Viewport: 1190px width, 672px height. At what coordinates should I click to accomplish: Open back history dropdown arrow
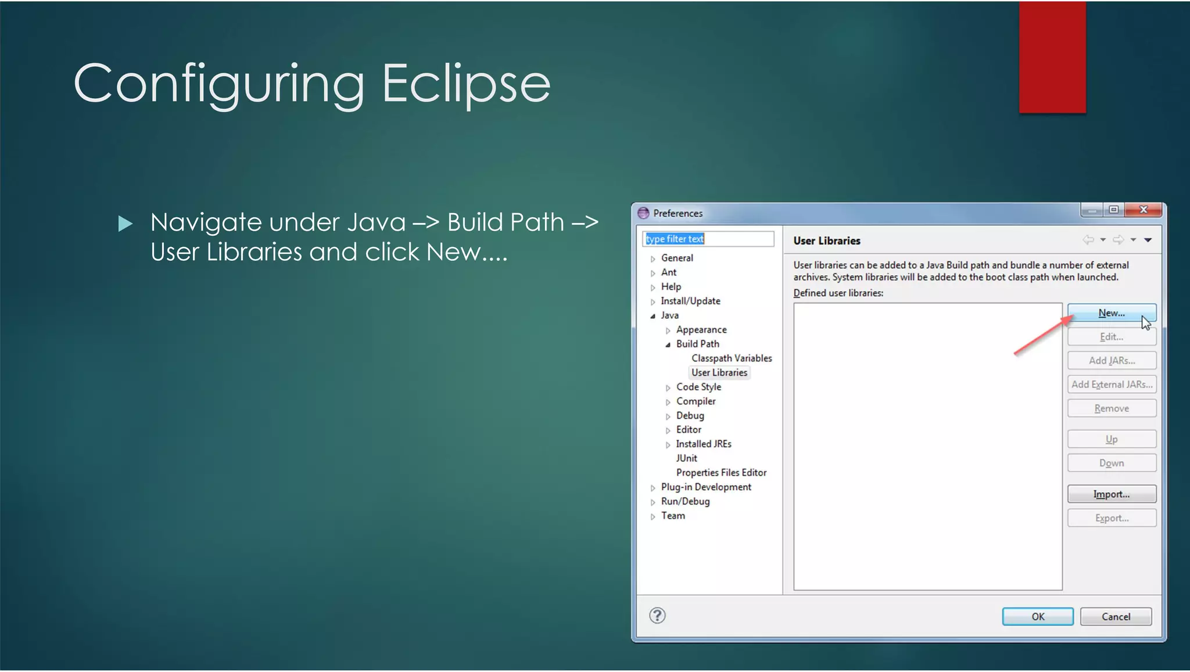[1103, 240]
